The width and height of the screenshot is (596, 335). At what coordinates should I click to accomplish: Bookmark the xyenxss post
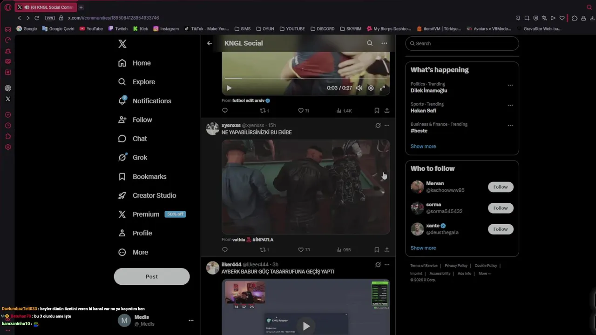pos(377,250)
